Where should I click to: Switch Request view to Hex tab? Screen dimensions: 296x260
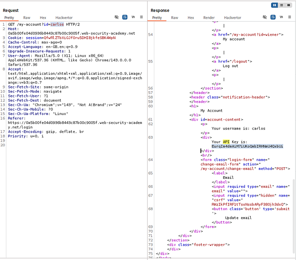click(43, 18)
